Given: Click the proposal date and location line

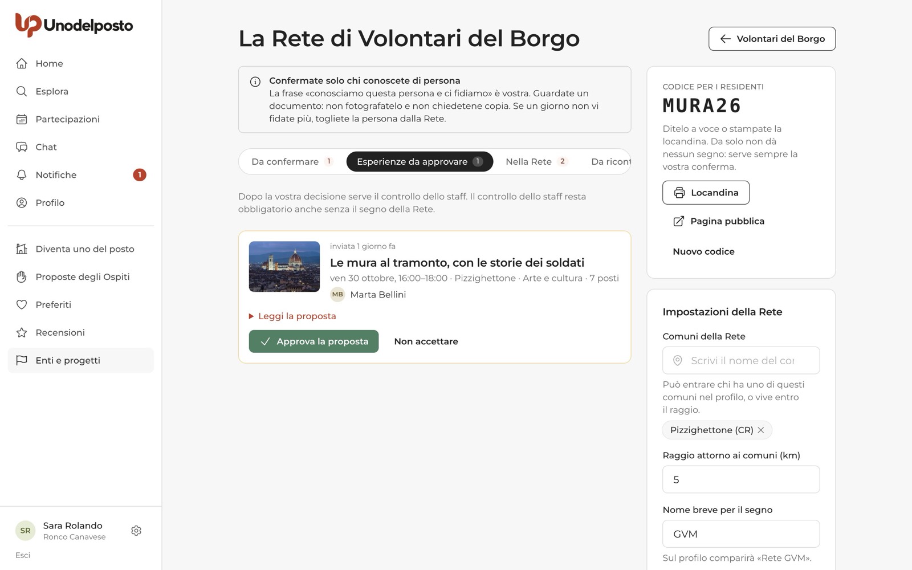Looking at the screenshot, I should tap(474, 278).
